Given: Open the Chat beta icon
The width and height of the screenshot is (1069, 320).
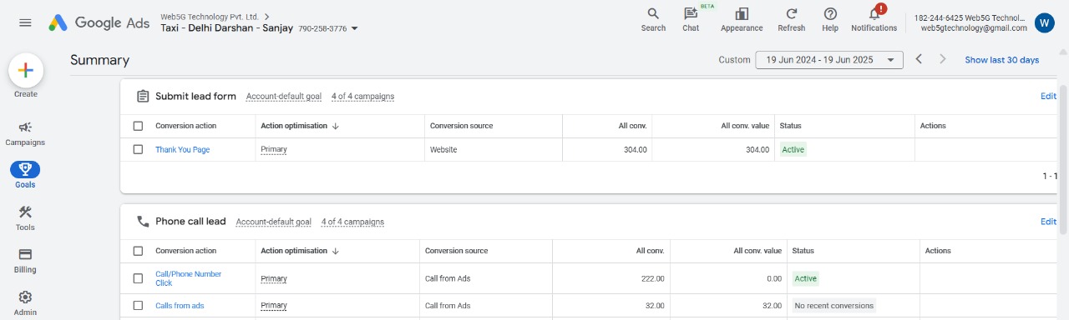Looking at the screenshot, I should (691, 13).
